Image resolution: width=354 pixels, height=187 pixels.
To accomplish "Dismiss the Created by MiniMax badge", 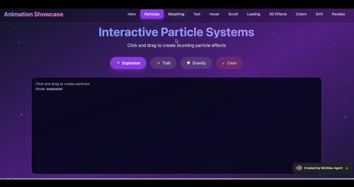I will (x=347, y=168).
